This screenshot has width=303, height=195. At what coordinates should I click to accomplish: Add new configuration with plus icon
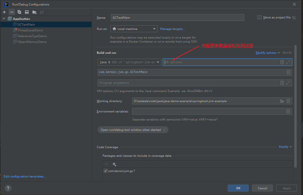tap(4, 12)
